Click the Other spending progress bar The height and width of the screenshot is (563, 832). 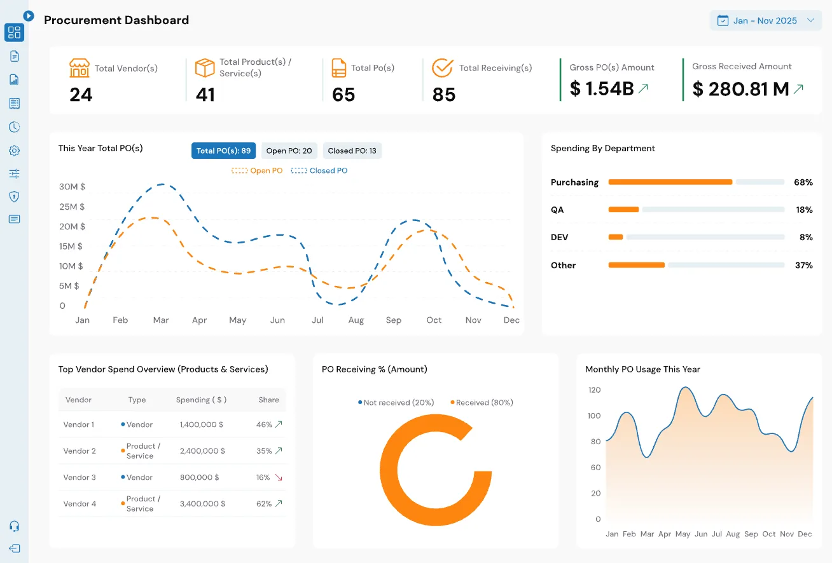pyautogui.click(x=697, y=265)
